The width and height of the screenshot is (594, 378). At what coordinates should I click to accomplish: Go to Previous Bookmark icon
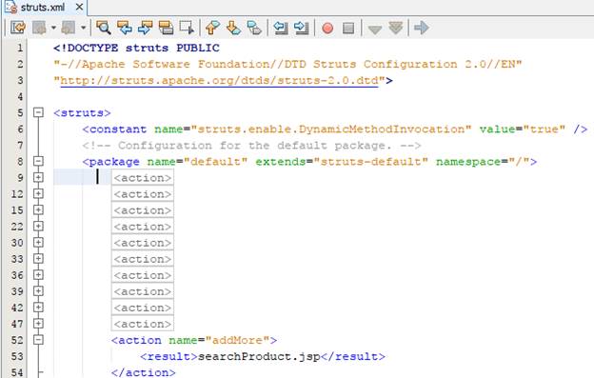click(x=212, y=28)
